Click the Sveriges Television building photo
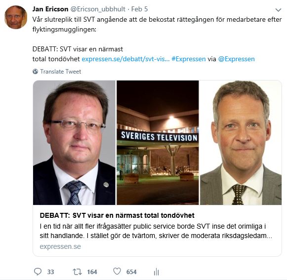 [158, 143]
